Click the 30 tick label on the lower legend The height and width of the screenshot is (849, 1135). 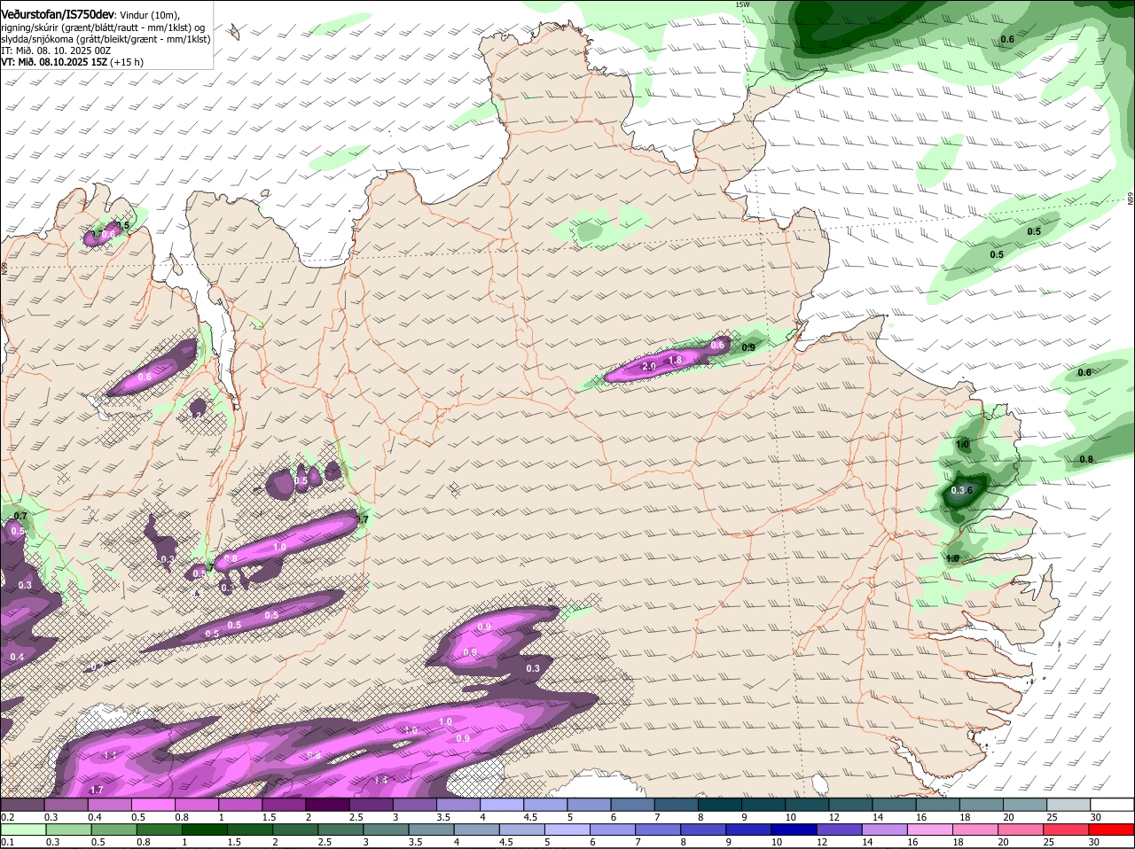click(1093, 842)
